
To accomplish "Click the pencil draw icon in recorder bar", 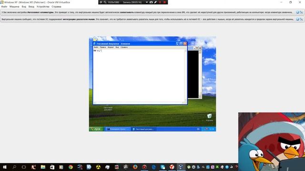I will tap(155, 2).
